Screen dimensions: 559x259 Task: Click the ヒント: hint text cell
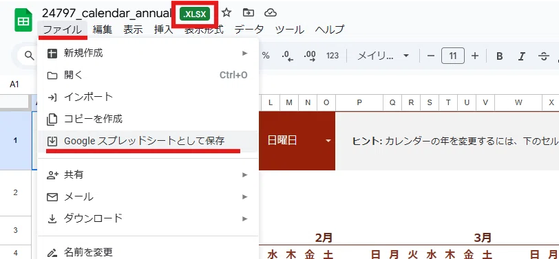(x=447, y=141)
